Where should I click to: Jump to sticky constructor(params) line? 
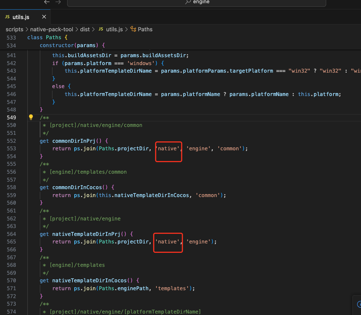click(x=180, y=45)
